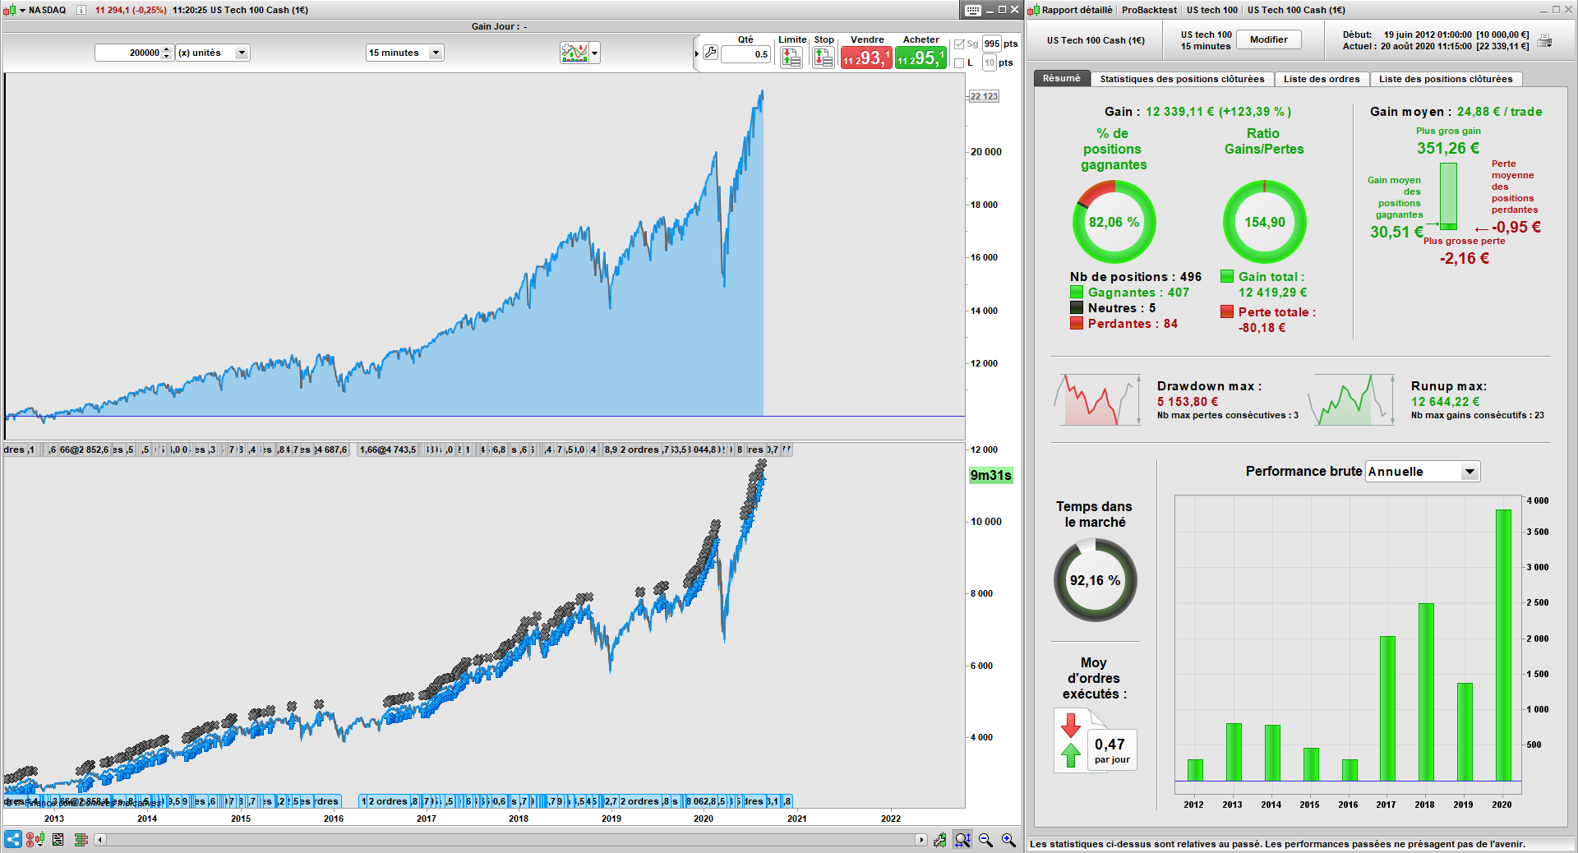This screenshot has width=1578, height=853.
Task: Click the 2020 performance bar
Action: 1503,645
